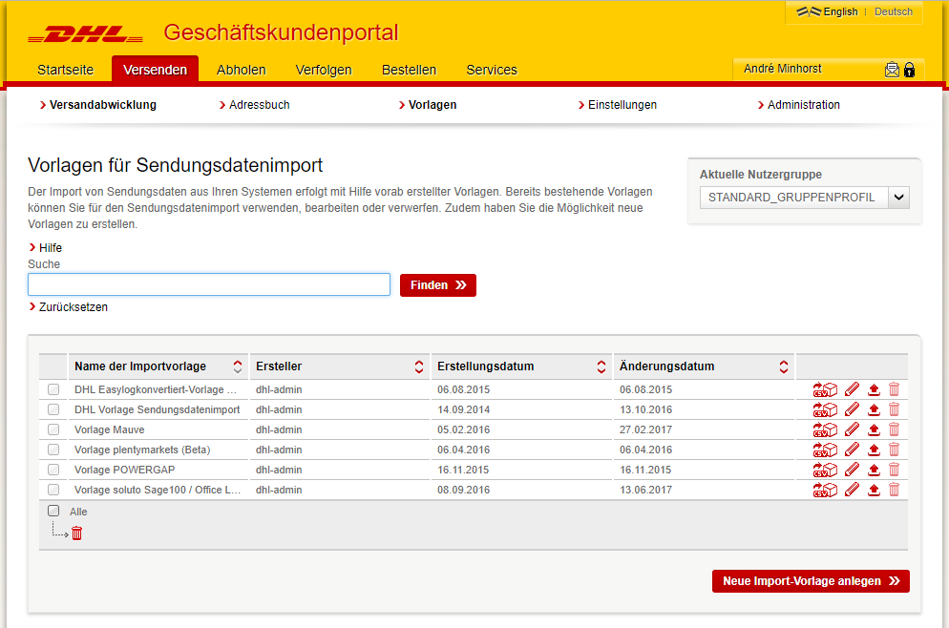Click CSV export icon for Vorlage soluto Sage100

[x=825, y=490]
